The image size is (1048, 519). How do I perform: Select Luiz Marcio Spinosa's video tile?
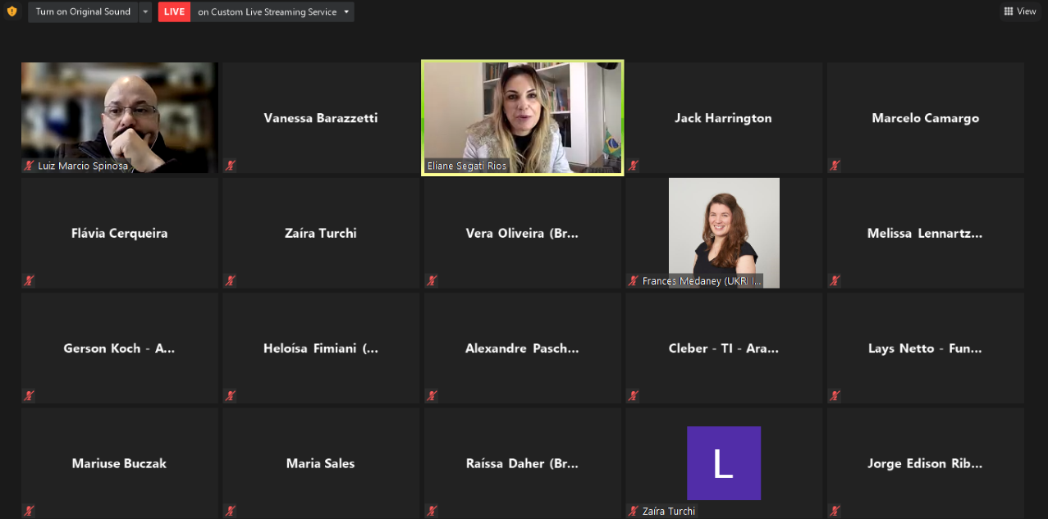pyautogui.click(x=120, y=117)
